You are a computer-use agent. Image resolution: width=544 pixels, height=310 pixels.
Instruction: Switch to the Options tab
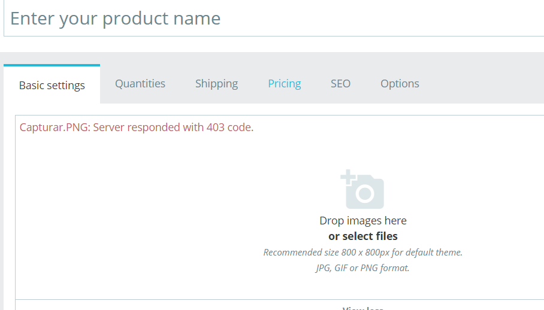click(x=400, y=84)
